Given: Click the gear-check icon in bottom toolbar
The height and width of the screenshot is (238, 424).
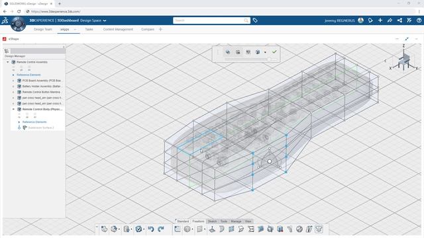Looking at the screenshot, I should tap(138, 229).
